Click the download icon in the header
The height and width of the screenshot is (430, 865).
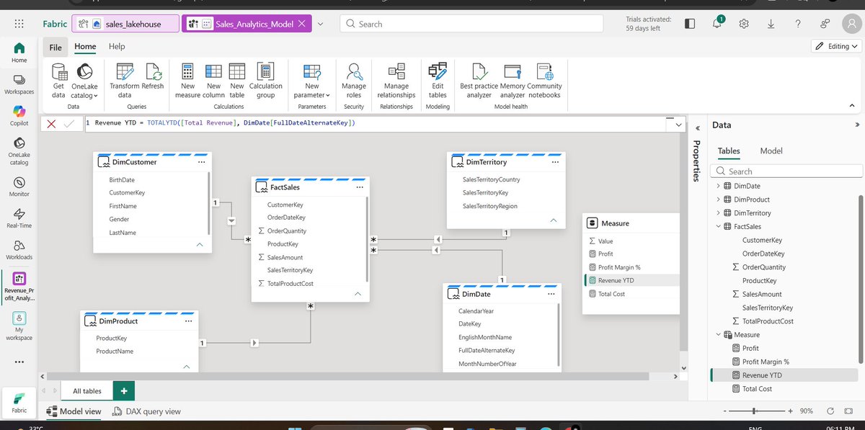771,24
